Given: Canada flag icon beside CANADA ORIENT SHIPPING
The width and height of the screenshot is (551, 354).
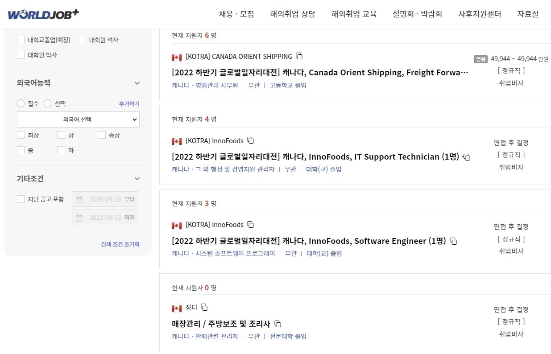Looking at the screenshot, I should [177, 57].
